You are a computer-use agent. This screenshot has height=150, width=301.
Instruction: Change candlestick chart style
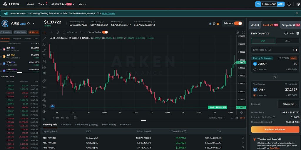pos(58,32)
